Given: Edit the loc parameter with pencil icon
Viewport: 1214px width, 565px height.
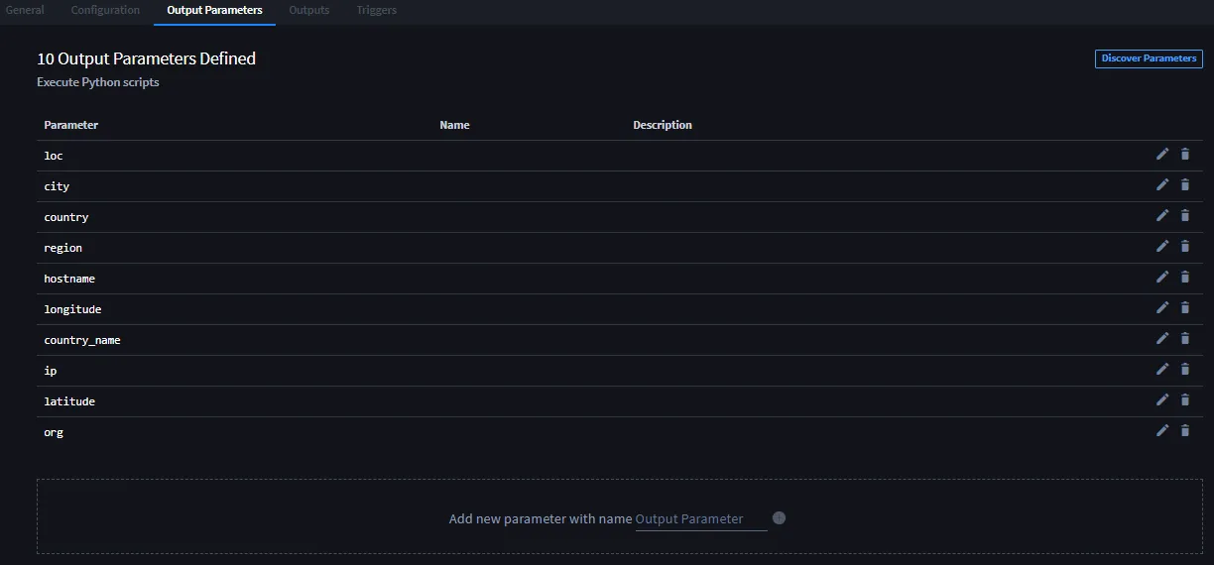Looking at the screenshot, I should click(x=1162, y=154).
